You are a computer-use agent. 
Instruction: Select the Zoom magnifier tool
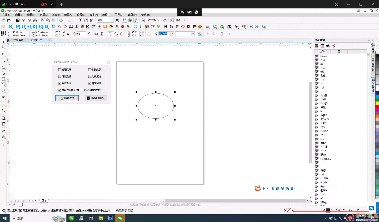(3, 60)
